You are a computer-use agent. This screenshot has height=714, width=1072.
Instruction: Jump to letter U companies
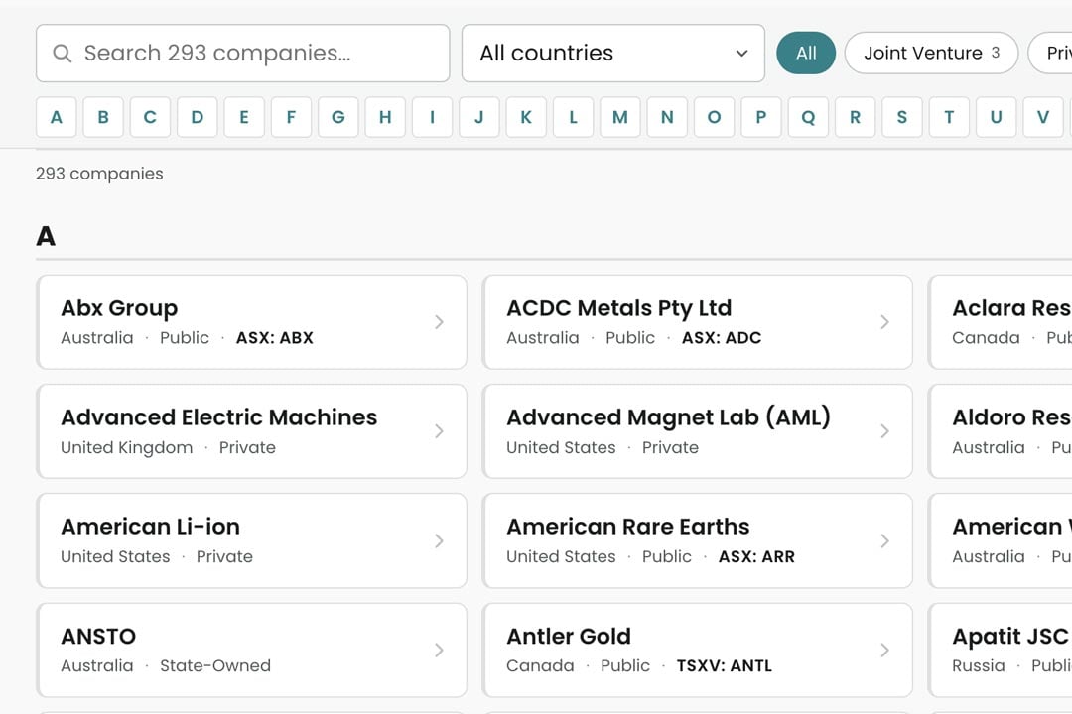(x=997, y=118)
